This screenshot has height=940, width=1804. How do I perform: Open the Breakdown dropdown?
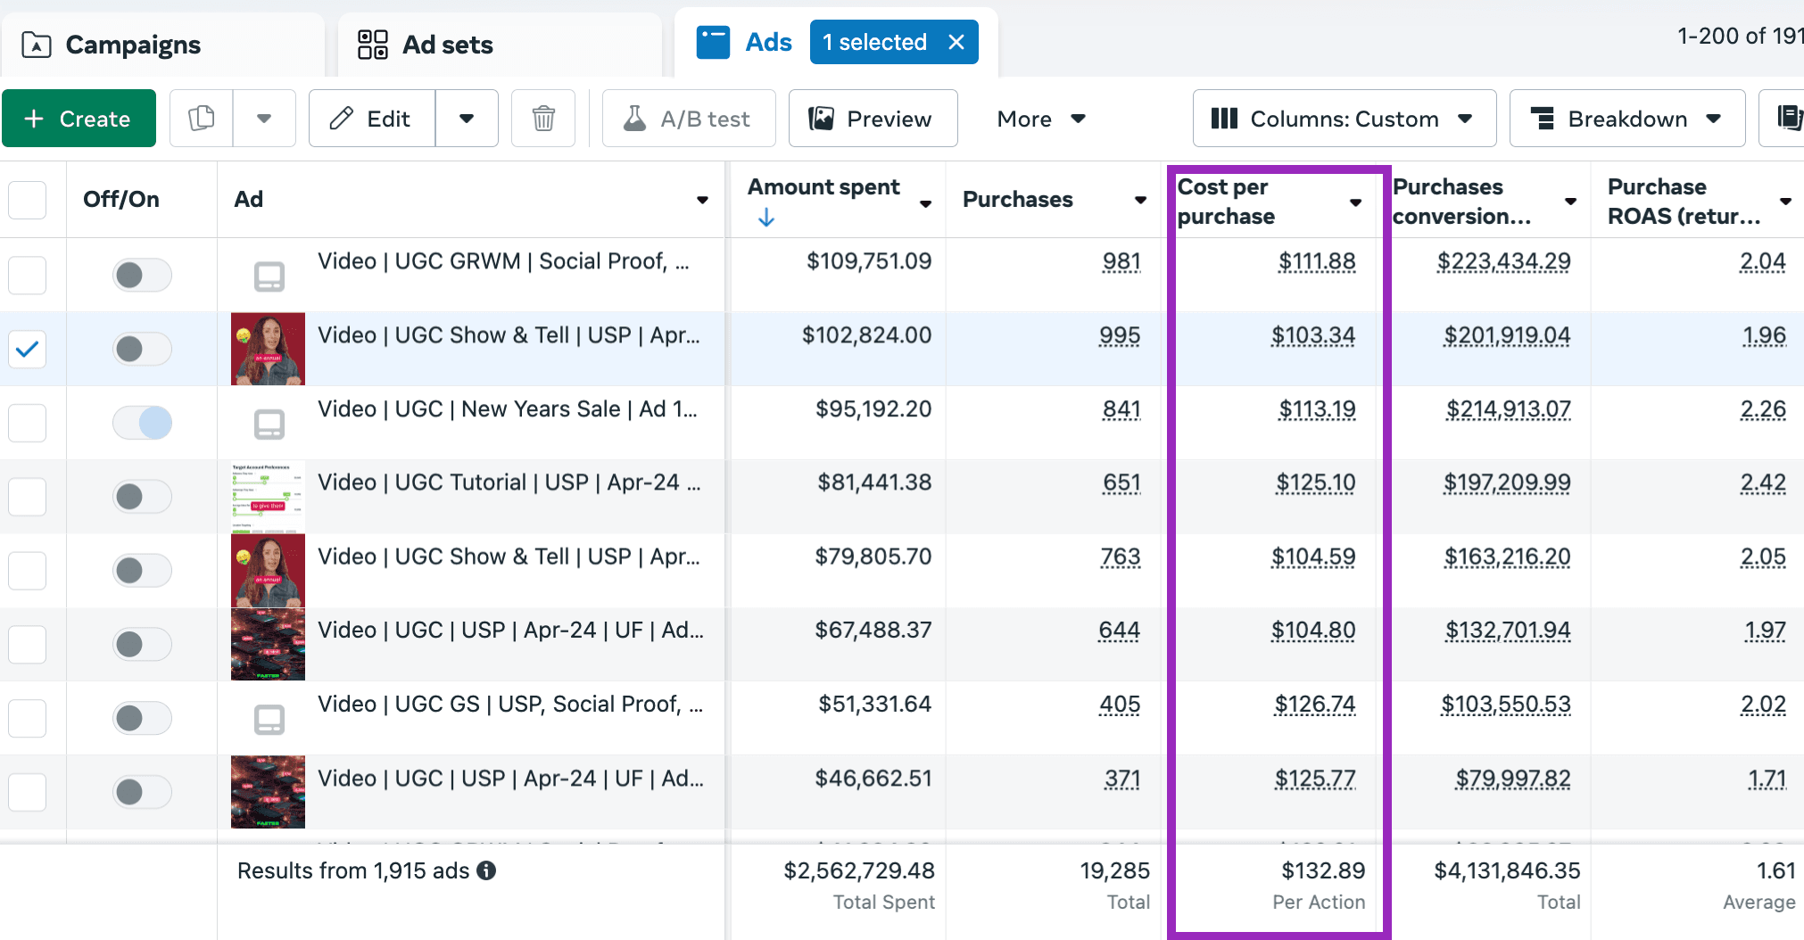coord(1627,119)
